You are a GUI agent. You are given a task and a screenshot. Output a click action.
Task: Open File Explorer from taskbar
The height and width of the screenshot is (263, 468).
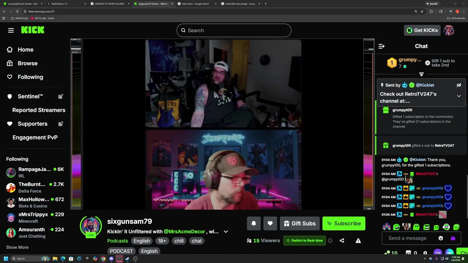point(55,259)
